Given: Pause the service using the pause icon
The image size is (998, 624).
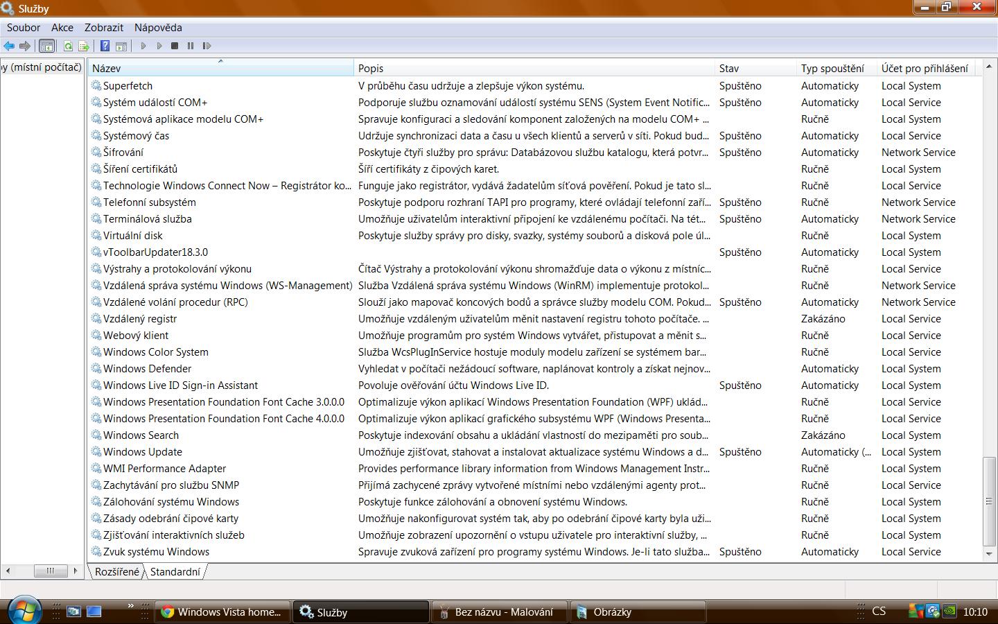Looking at the screenshot, I should (x=191, y=46).
